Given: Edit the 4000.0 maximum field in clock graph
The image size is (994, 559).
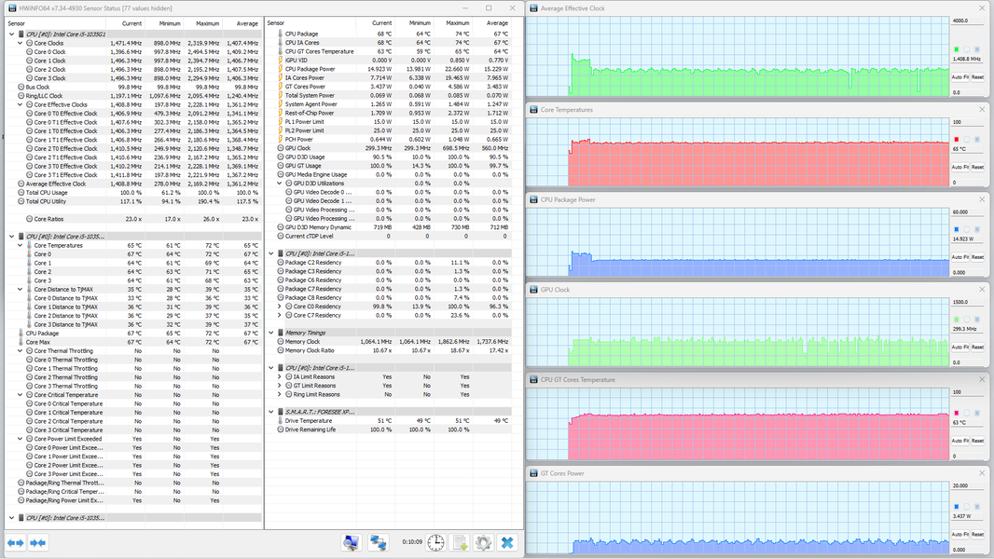Looking at the screenshot, I should [x=967, y=20].
